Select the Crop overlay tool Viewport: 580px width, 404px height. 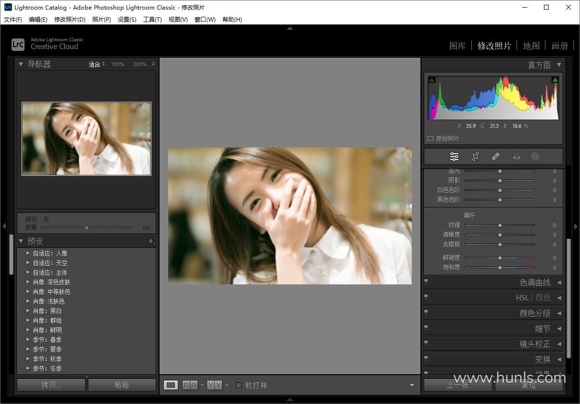pos(475,157)
